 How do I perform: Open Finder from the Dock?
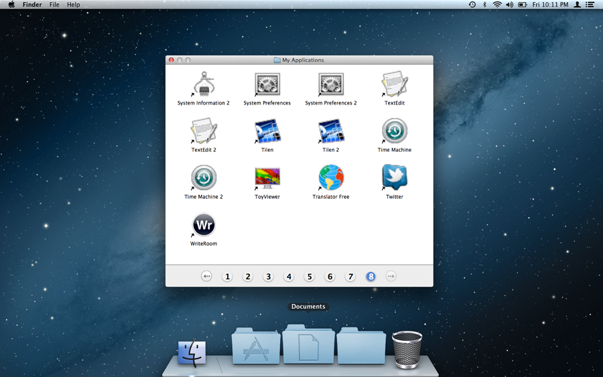(x=192, y=352)
